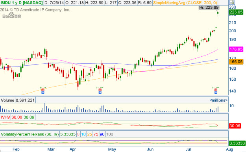This screenshot has width=246, height=152.
Task: Click the 210 price axis label
Action: tap(233, 23)
